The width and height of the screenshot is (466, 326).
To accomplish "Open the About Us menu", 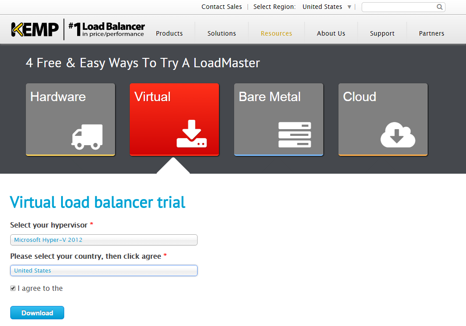I will 331,33.
